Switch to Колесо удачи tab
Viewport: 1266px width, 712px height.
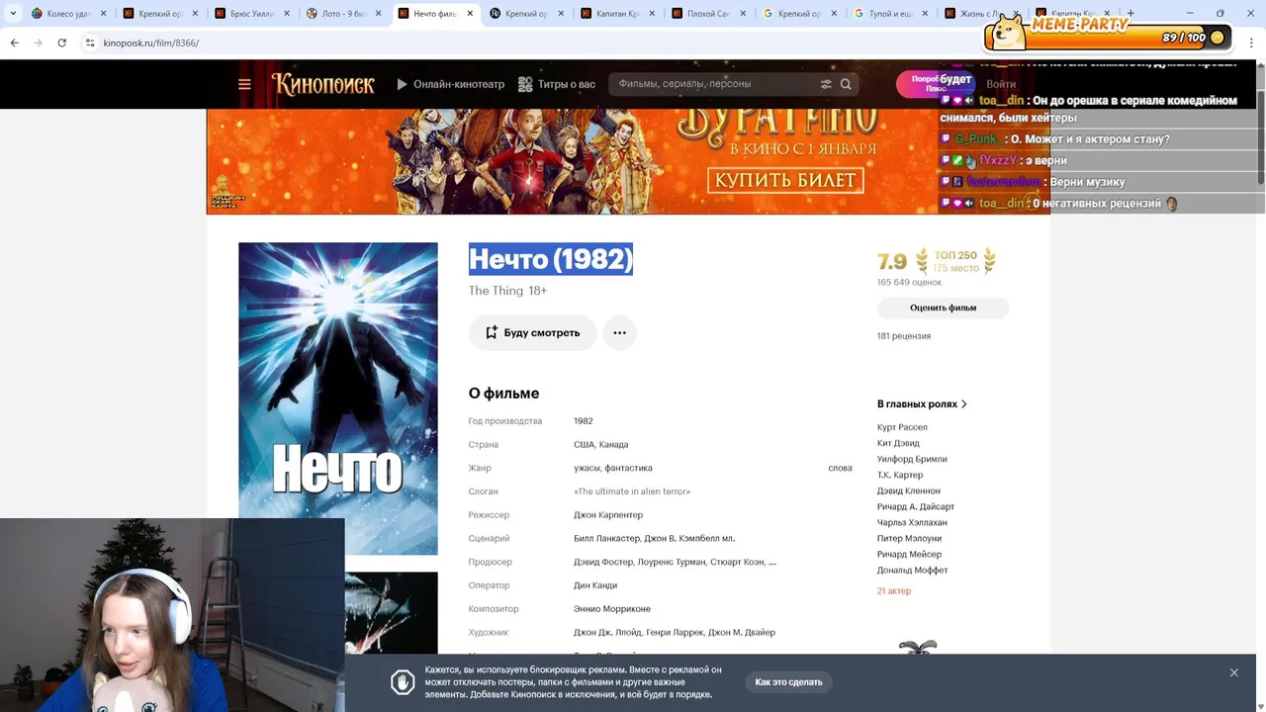coord(67,14)
